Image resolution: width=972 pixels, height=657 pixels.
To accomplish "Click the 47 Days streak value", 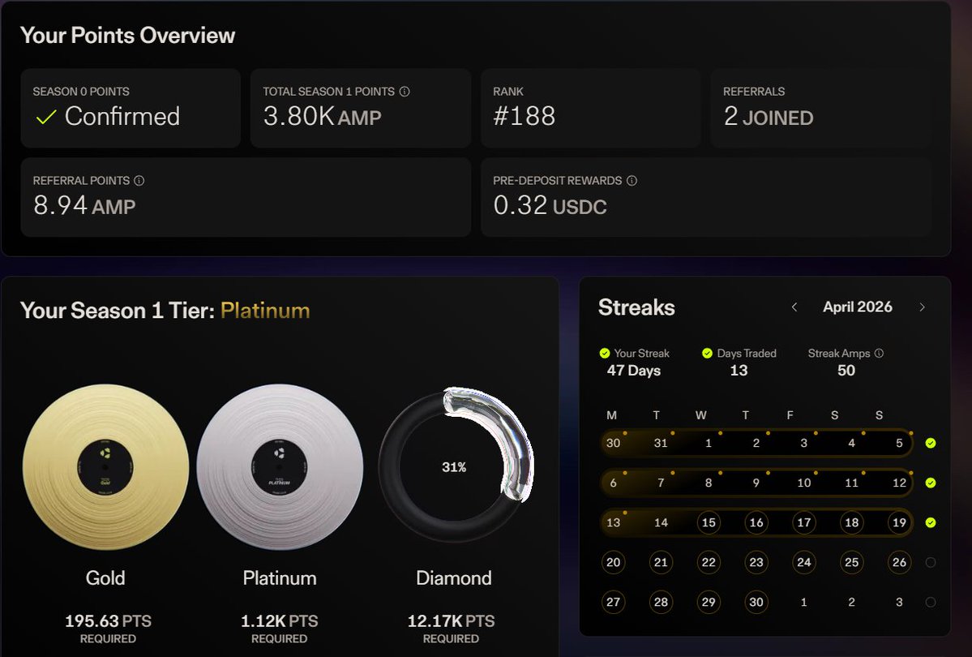I will pyautogui.click(x=633, y=371).
